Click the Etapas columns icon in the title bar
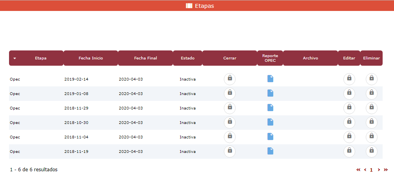The width and height of the screenshot is (394, 174). (x=189, y=6)
